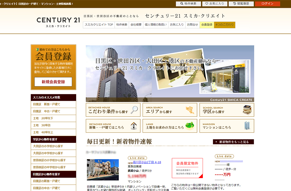Click the 学区から物件を探す sidebar header
Screen dimensions: 291x191
[54, 139]
